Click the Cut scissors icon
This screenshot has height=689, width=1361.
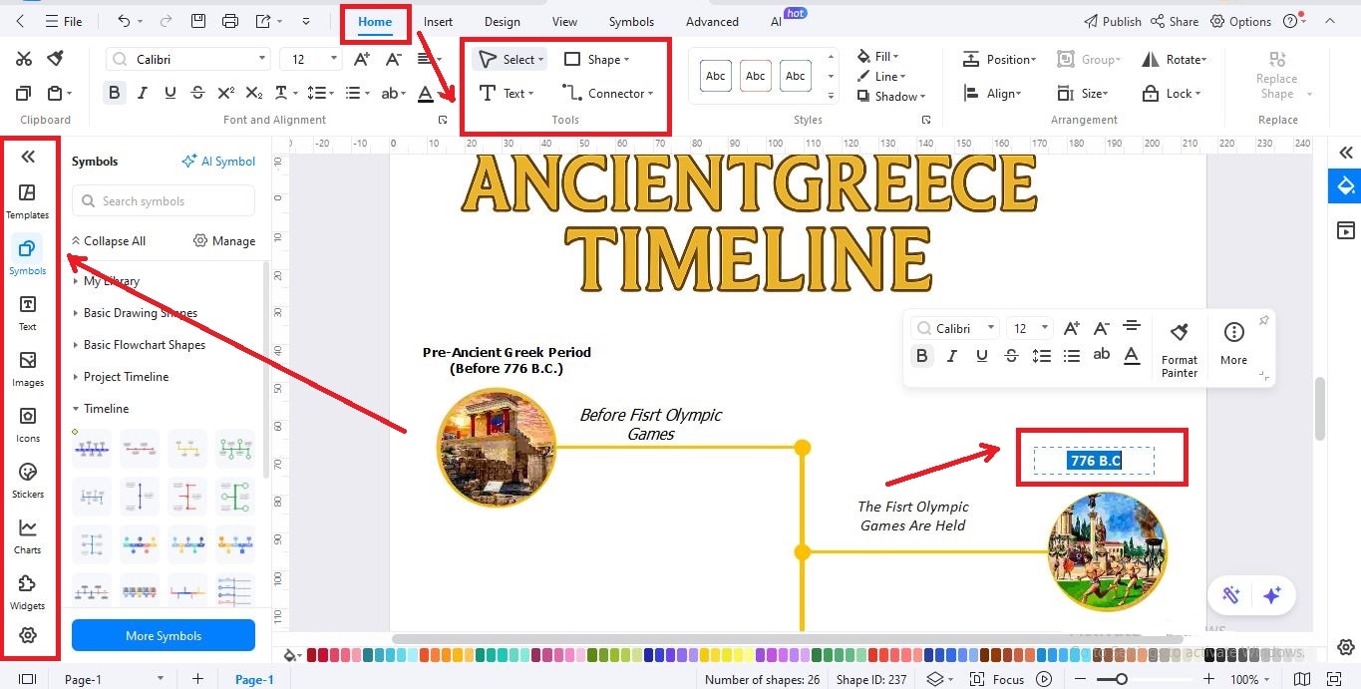click(24, 59)
